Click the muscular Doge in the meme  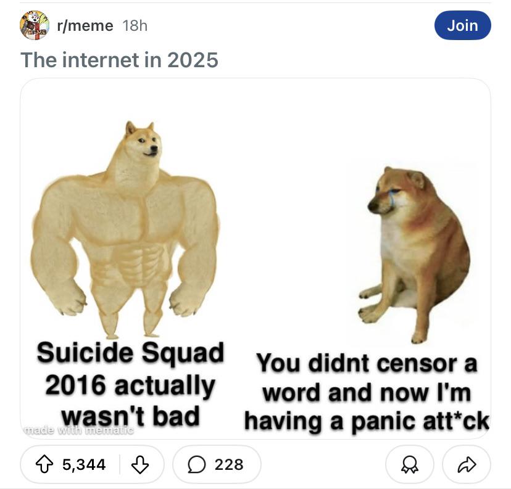(125, 229)
